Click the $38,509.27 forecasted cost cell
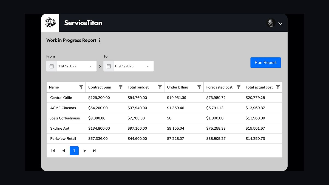Viewport: 329px width, 185px height. 216,139
